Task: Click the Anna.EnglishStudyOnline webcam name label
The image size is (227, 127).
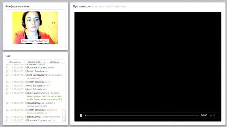Action: tap(35, 41)
